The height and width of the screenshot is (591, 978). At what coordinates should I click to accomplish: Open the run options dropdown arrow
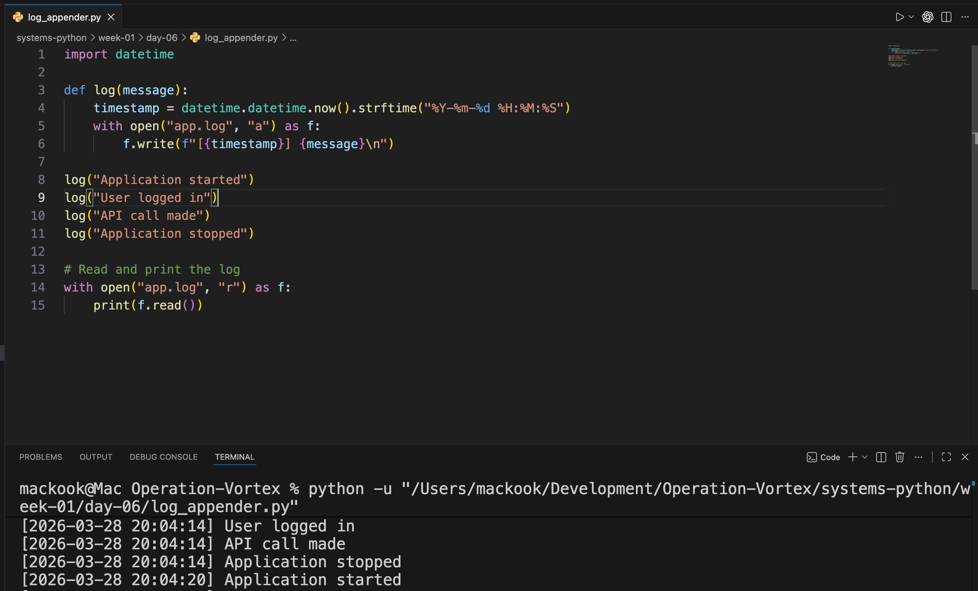coord(911,17)
